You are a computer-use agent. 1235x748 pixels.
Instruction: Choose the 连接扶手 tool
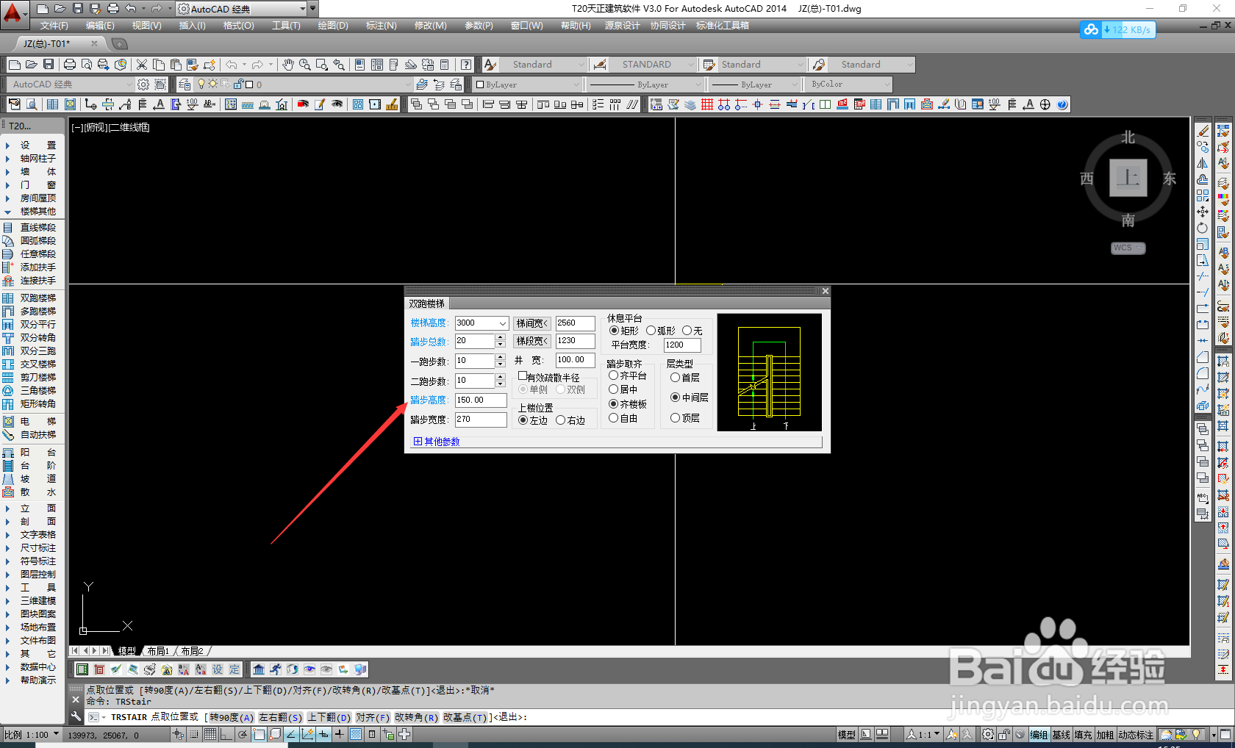click(x=30, y=281)
